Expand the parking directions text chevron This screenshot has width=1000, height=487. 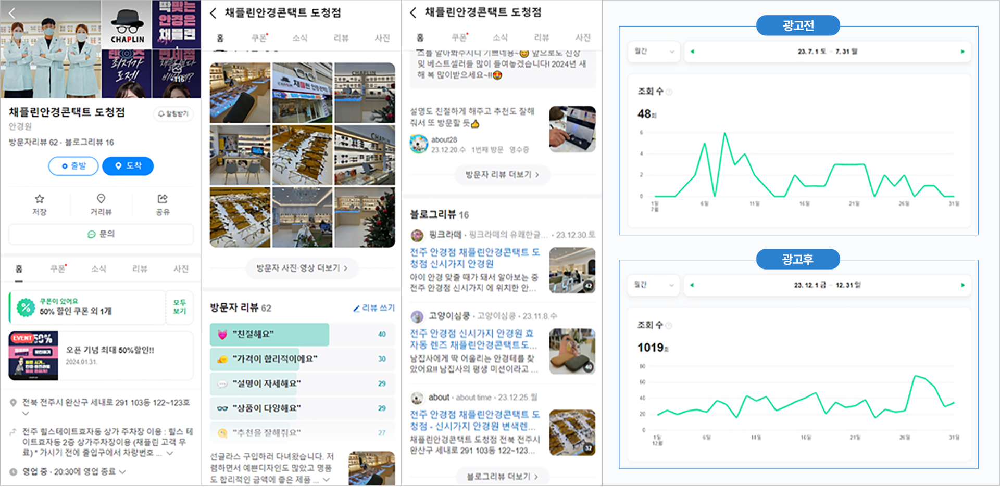170,453
